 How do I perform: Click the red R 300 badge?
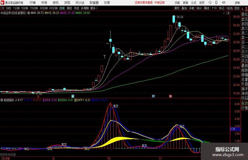[x=246, y=9]
